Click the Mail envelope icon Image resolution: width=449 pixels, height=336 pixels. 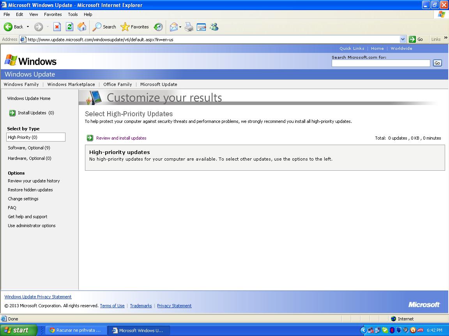click(x=173, y=27)
